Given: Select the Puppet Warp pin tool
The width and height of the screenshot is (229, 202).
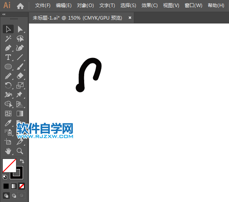Looking at the screenshot, I should point(20,95).
